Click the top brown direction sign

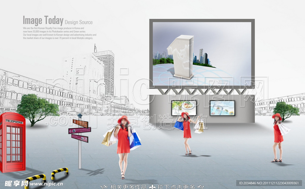coord(80,123)
